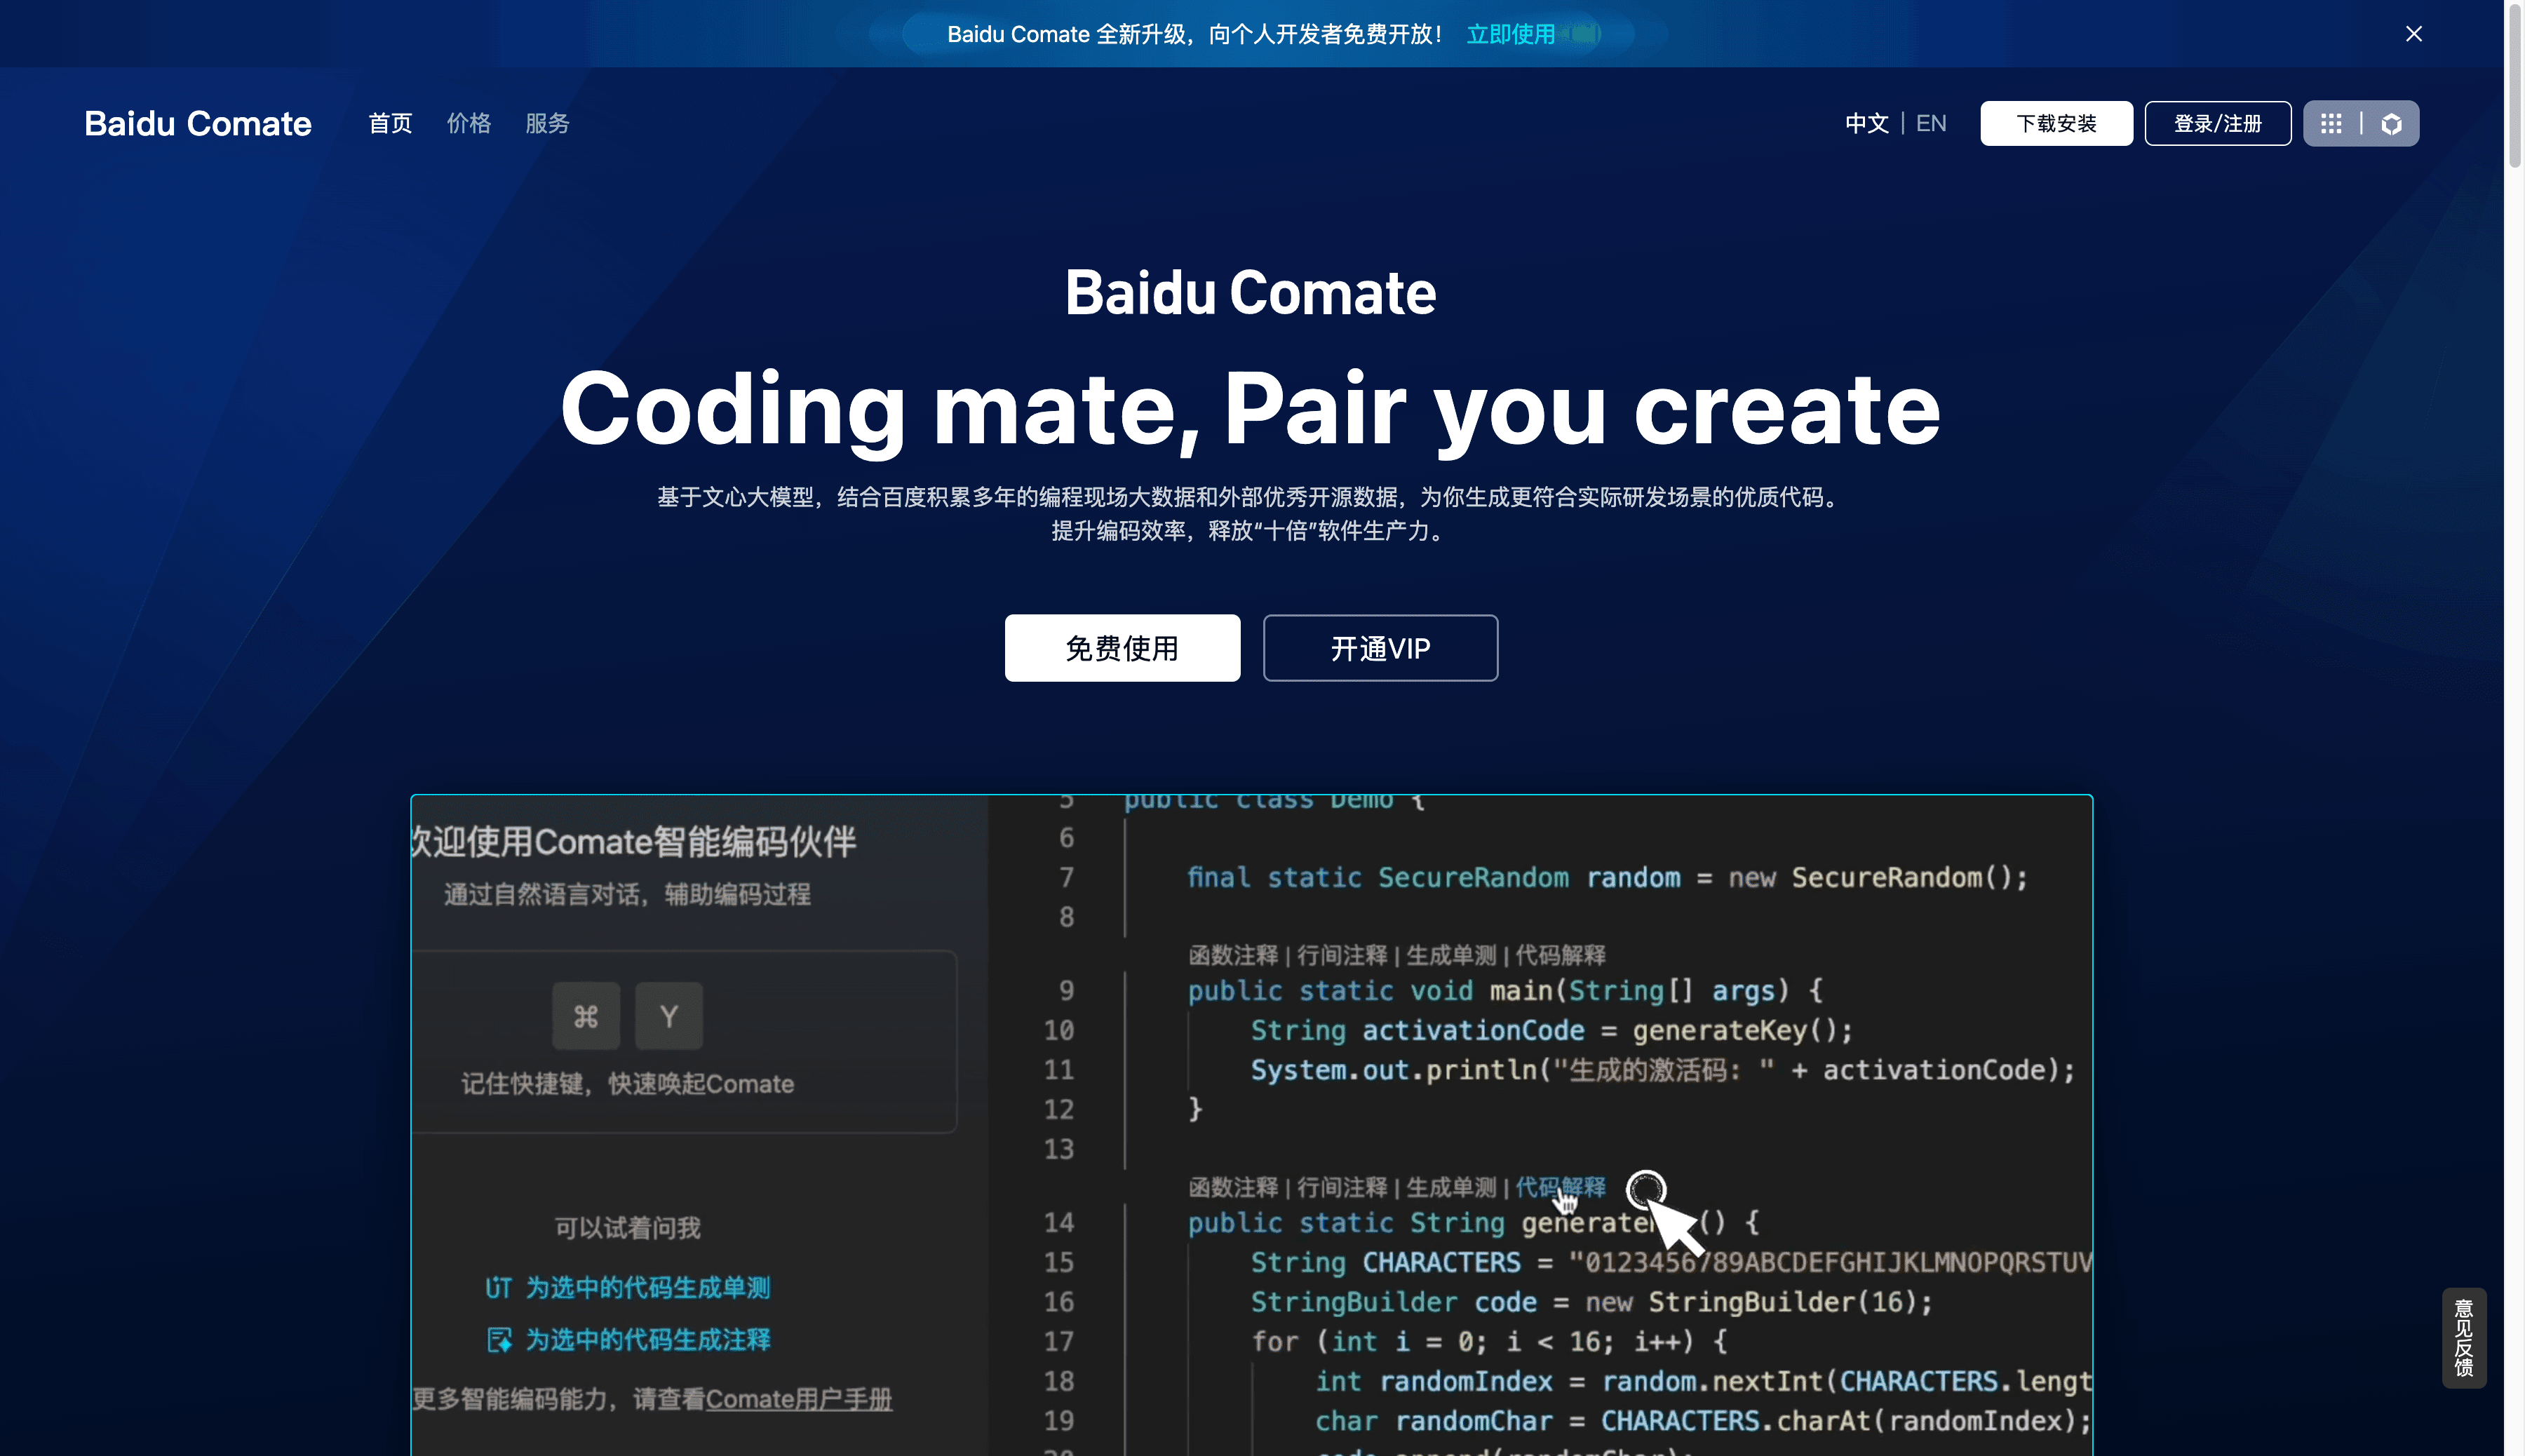Close the top announcement banner
This screenshot has width=2525, height=1456.
pos(2413,34)
